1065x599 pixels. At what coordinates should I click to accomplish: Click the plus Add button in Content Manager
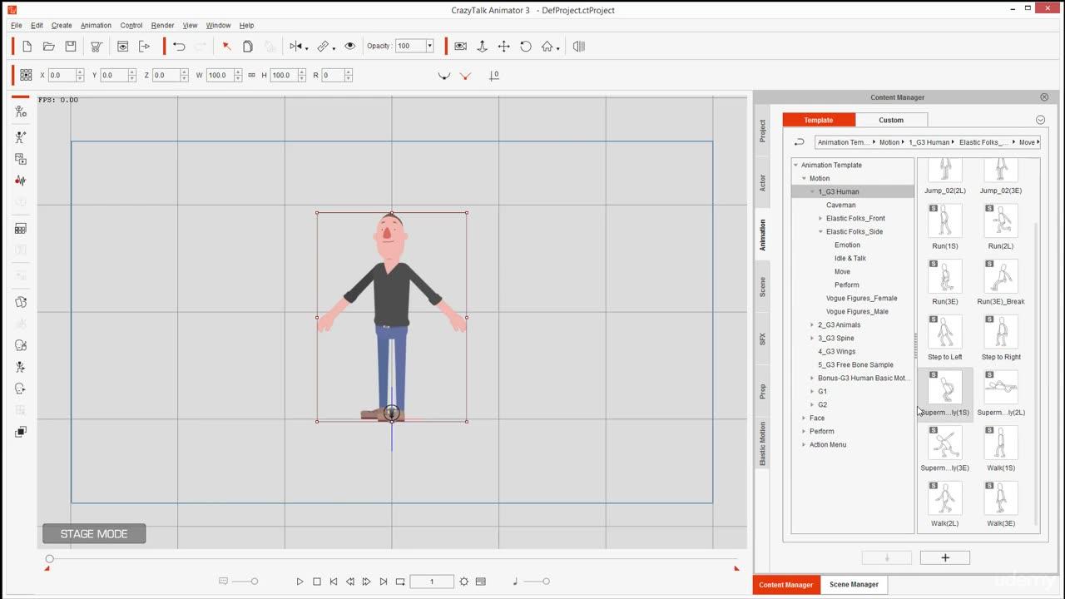(945, 557)
